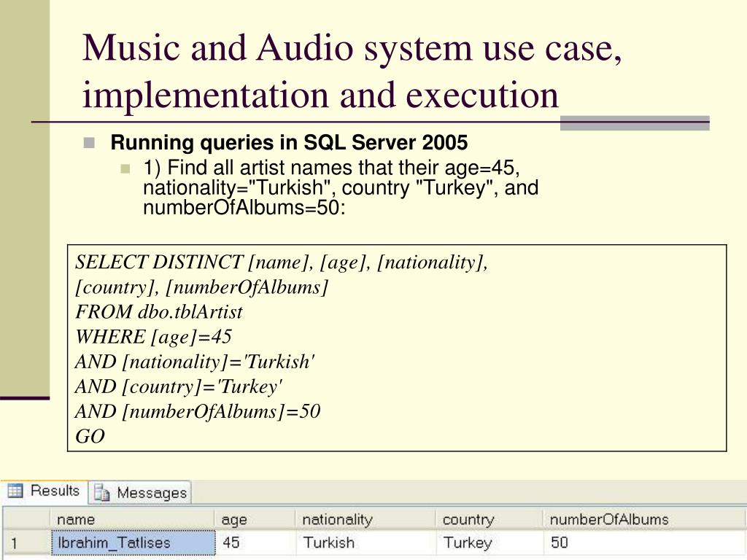This screenshot has width=747, height=560.
Task: Click the Turkish nationality cell
Action: coord(366,542)
